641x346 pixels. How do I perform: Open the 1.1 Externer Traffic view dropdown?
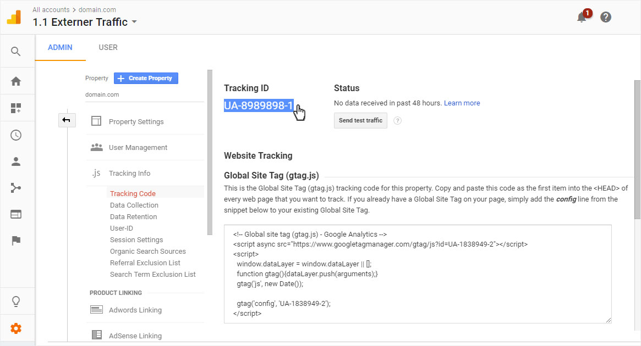coord(85,22)
